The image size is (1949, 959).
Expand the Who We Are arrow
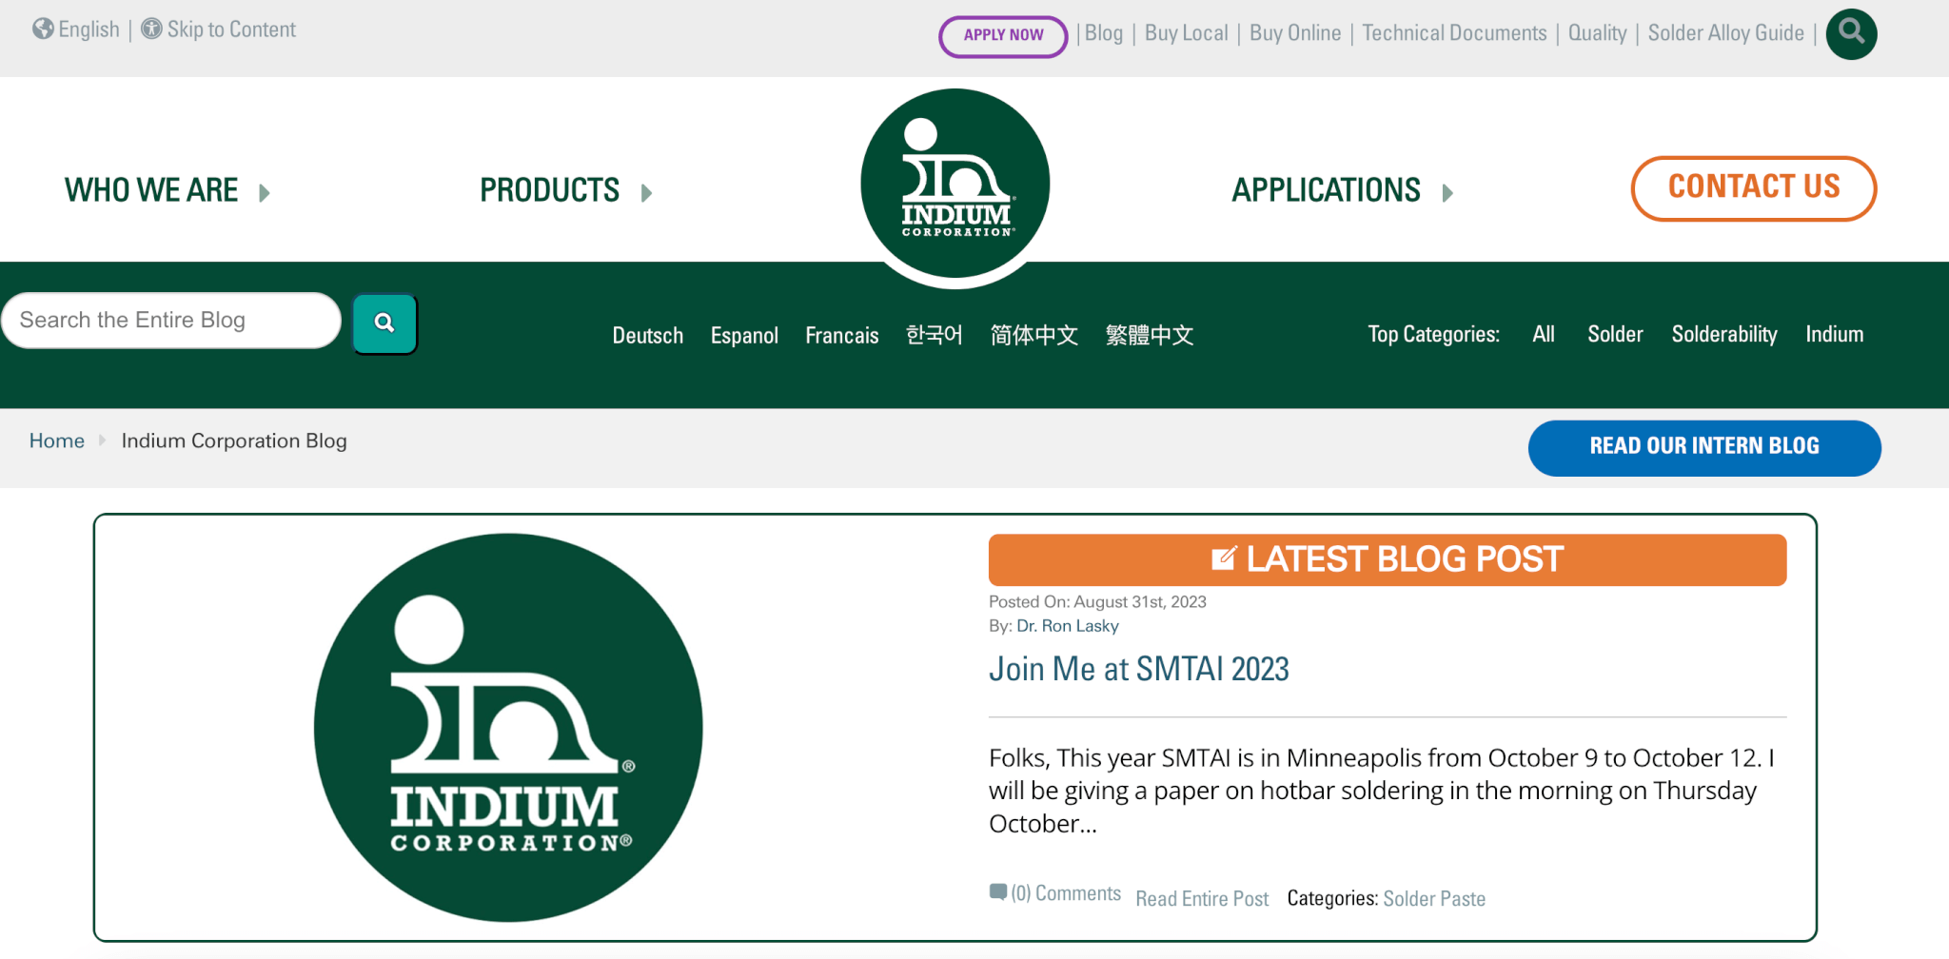(265, 193)
